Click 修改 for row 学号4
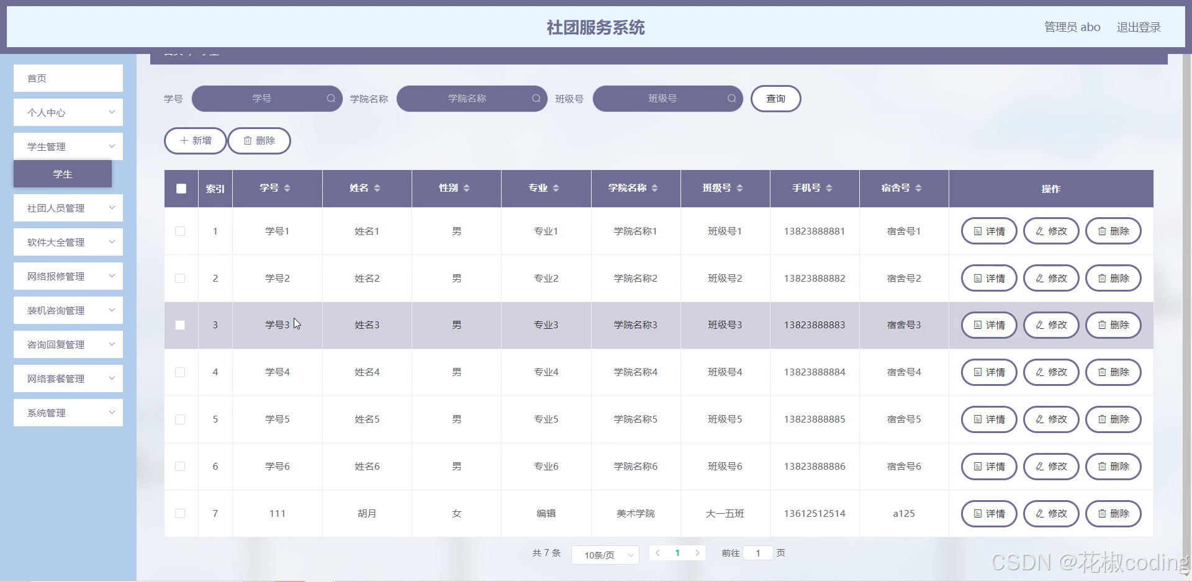The image size is (1192, 582). click(x=1051, y=372)
